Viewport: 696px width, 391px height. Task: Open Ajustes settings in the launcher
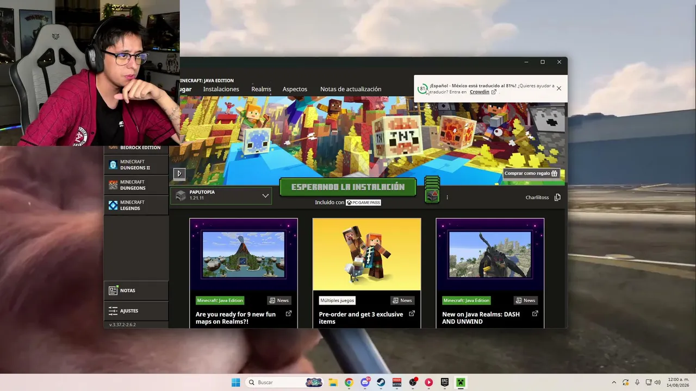(x=136, y=311)
